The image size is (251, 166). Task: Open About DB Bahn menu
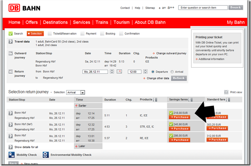(x=150, y=22)
